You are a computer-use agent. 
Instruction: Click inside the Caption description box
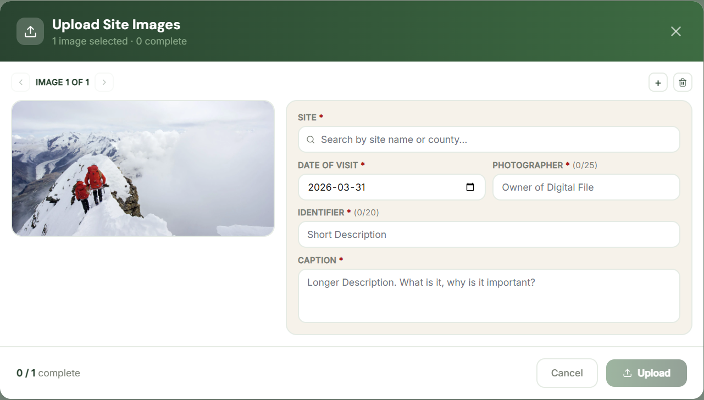(489, 295)
